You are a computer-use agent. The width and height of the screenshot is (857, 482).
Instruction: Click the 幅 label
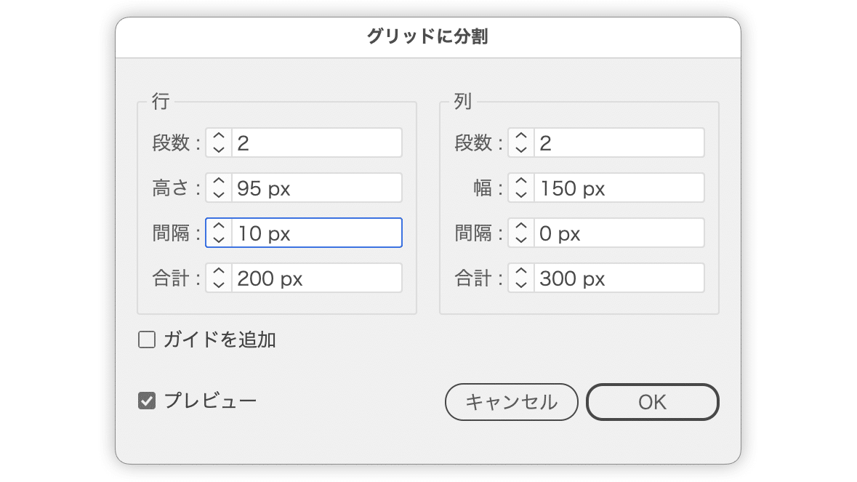tap(483, 188)
